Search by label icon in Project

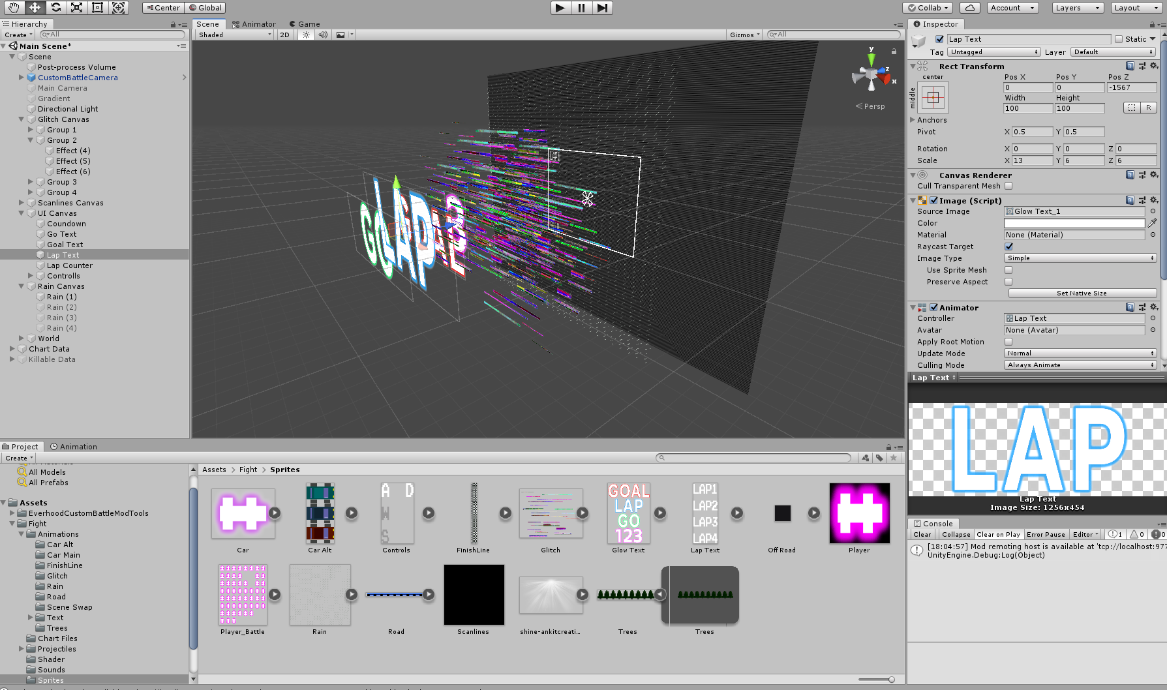tap(879, 458)
